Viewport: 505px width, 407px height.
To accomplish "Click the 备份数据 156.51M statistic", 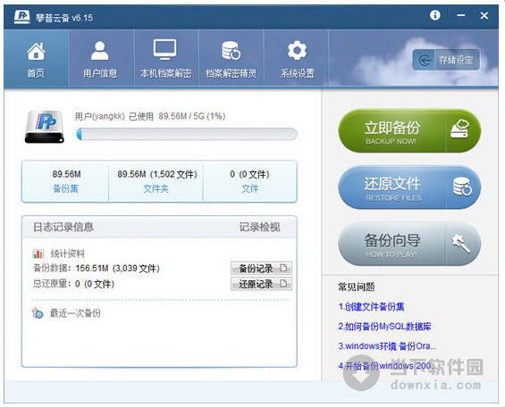I will (x=97, y=268).
